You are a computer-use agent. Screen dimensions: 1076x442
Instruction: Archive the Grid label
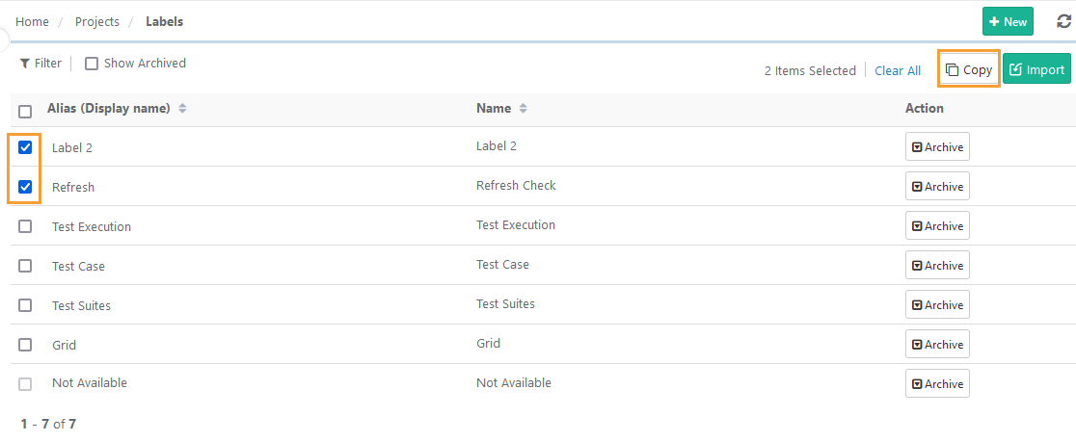[x=937, y=345]
